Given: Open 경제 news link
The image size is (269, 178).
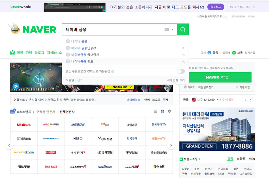Looking at the screenshot, I should (166, 100).
